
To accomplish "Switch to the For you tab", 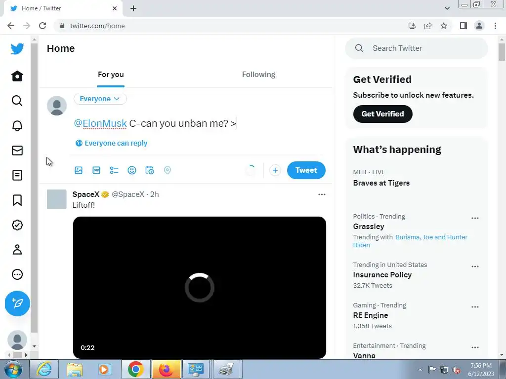I will pyautogui.click(x=111, y=75).
